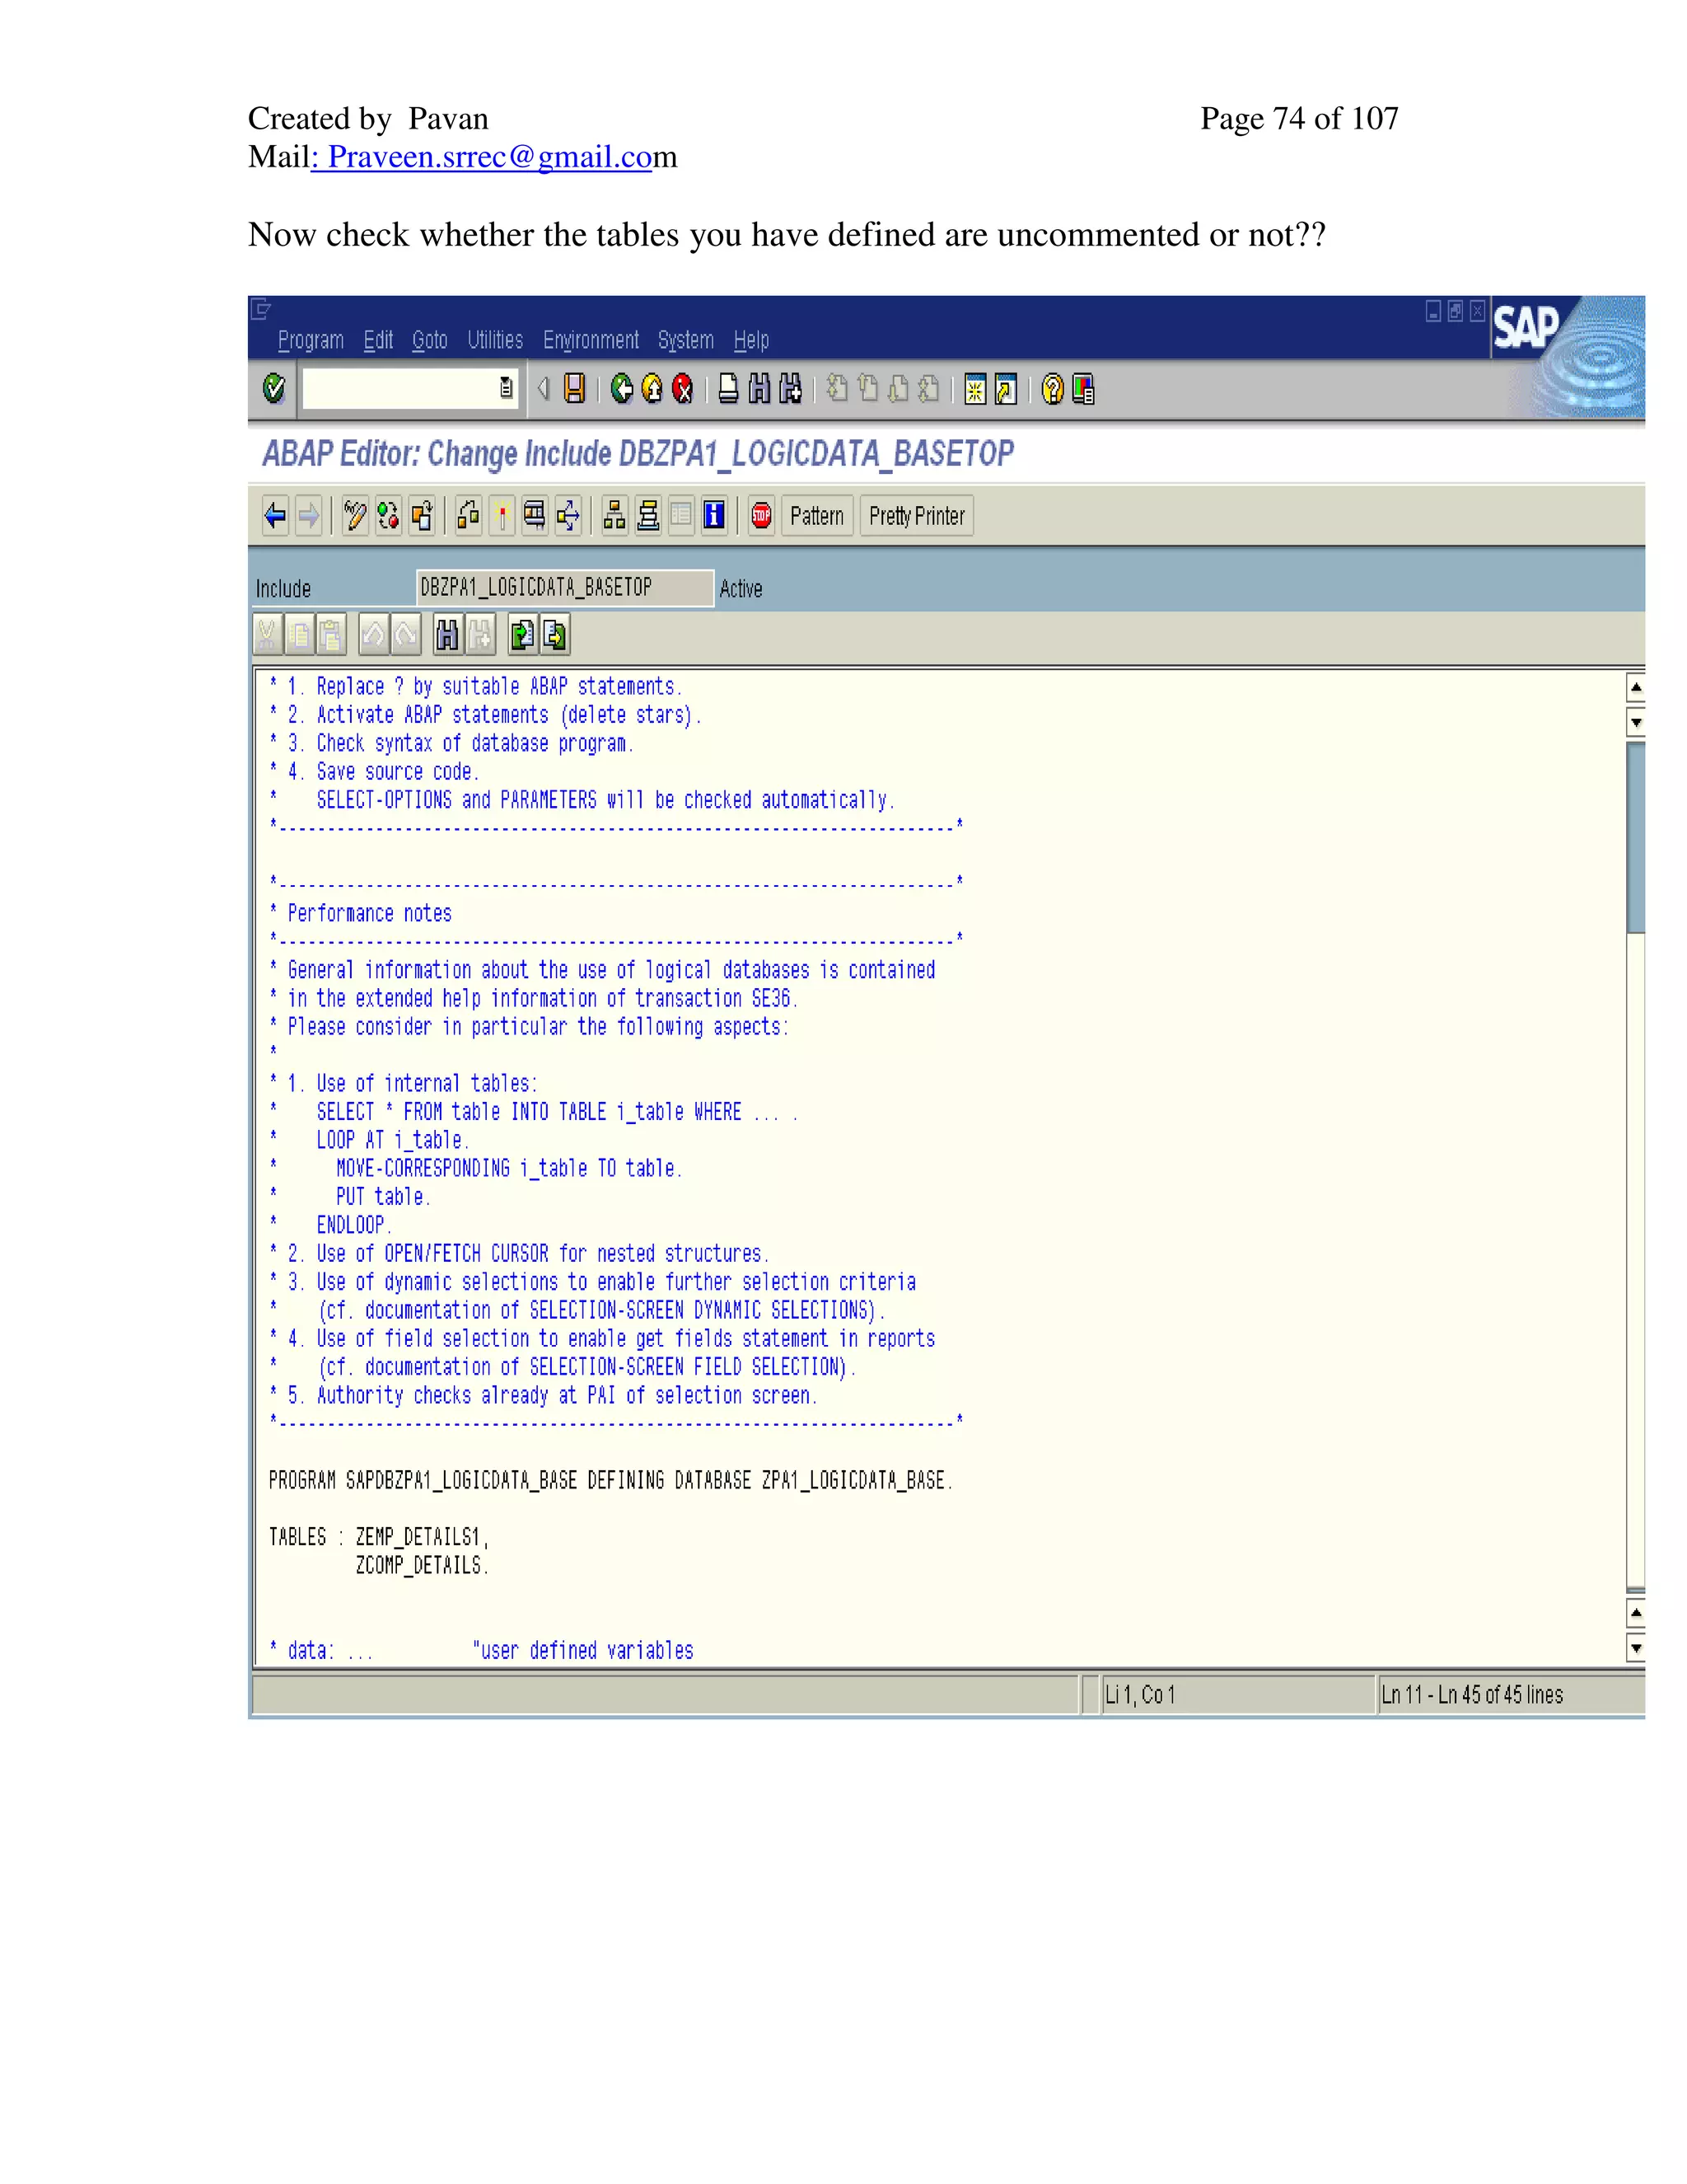Click the red Cancel icon
The width and height of the screenshot is (1687, 2184).
tap(683, 389)
